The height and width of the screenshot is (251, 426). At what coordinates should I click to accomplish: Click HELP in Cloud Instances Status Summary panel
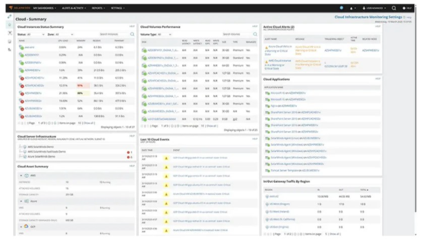click(x=132, y=27)
